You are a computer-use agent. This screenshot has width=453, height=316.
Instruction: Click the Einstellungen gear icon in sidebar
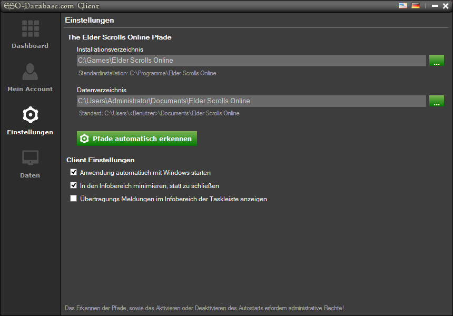point(31,115)
